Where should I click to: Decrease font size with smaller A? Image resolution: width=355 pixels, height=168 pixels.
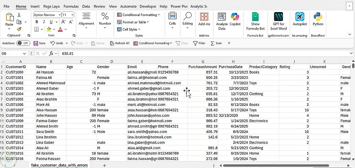click(x=71, y=22)
